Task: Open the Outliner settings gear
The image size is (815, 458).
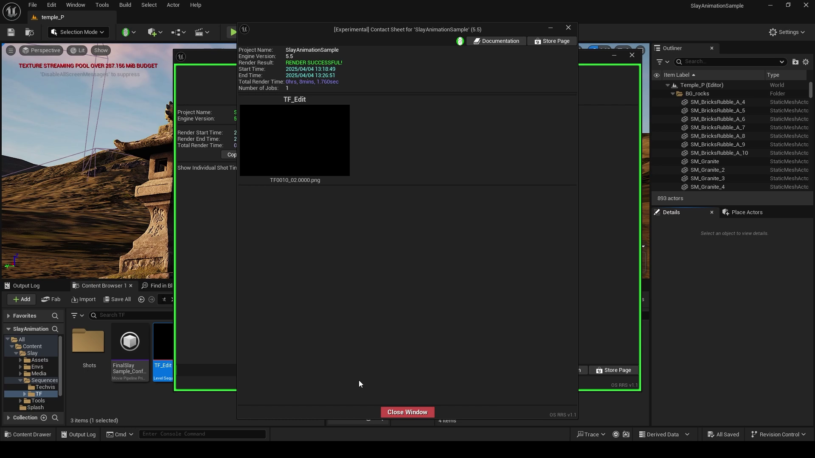Action: (x=806, y=62)
